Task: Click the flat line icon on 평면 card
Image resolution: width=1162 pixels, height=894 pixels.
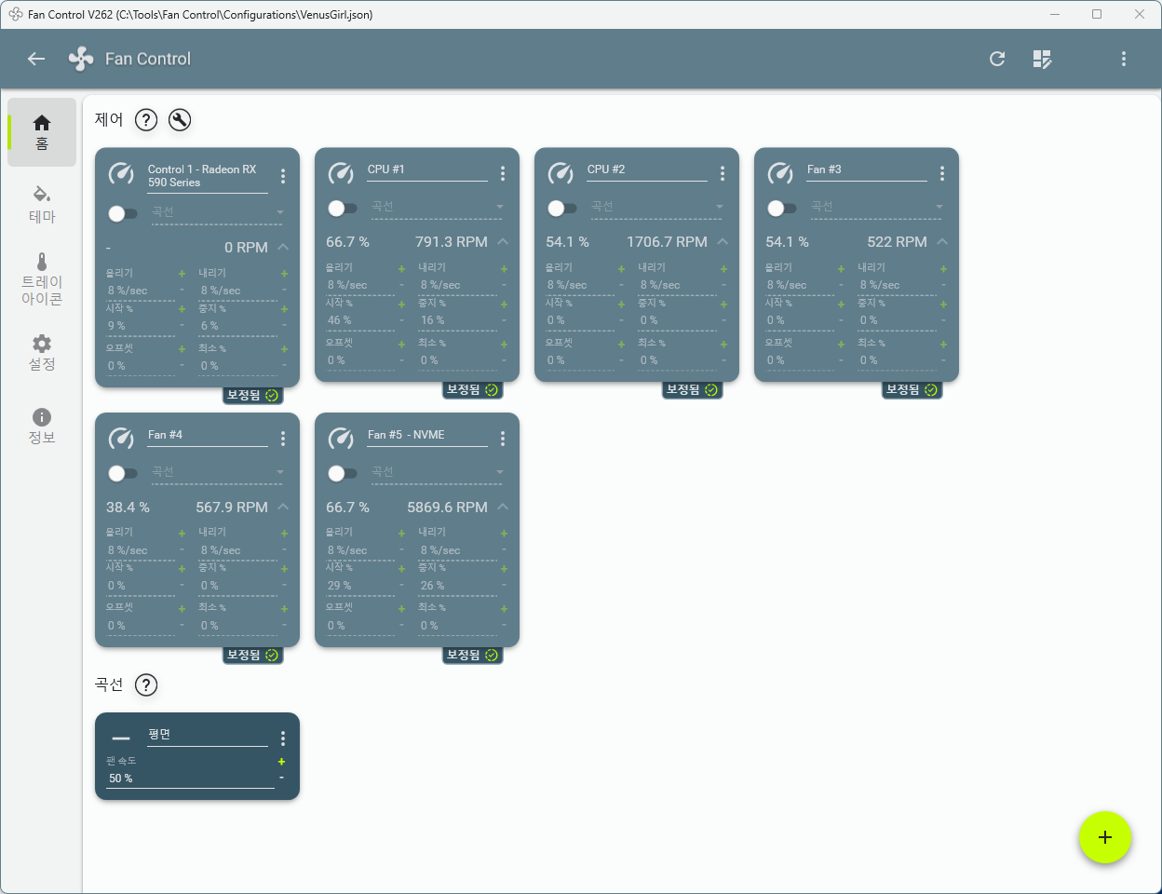Action: click(x=121, y=739)
